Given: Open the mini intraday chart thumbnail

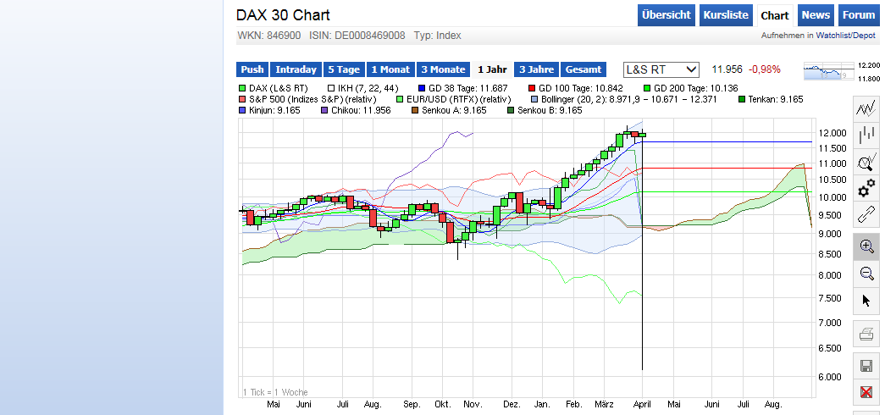Looking at the screenshot, I should point(828,72).
